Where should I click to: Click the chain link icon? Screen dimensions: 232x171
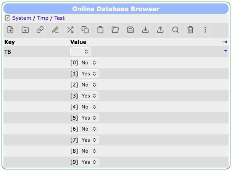click(x=40, y=30)
